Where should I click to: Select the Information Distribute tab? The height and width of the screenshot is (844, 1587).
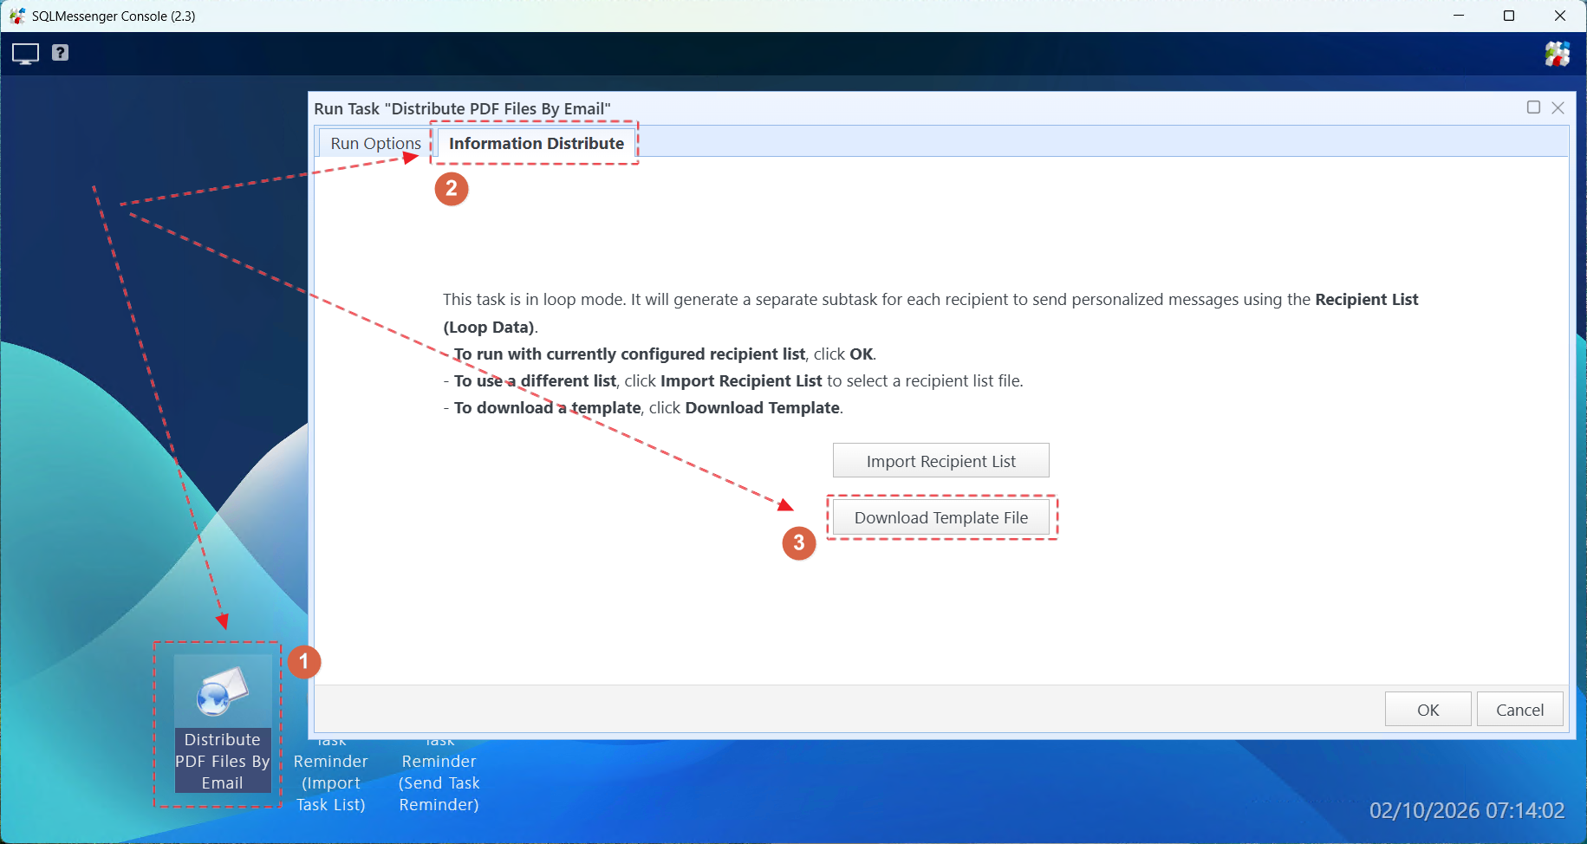(536, 143)
